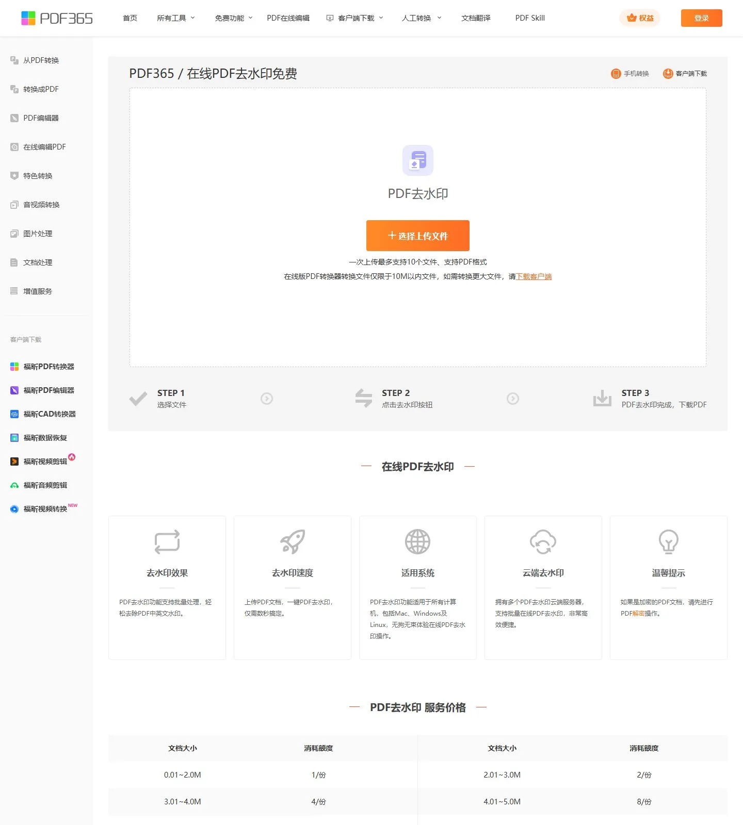Click the PDF365 logo
This screenshot has height=825, width=743.
pyautogui.click(x=57, y=18)
